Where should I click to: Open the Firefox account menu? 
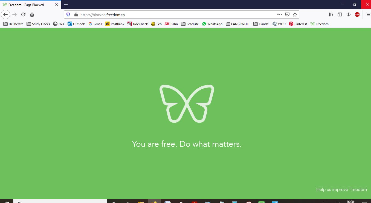pos(349,14)
